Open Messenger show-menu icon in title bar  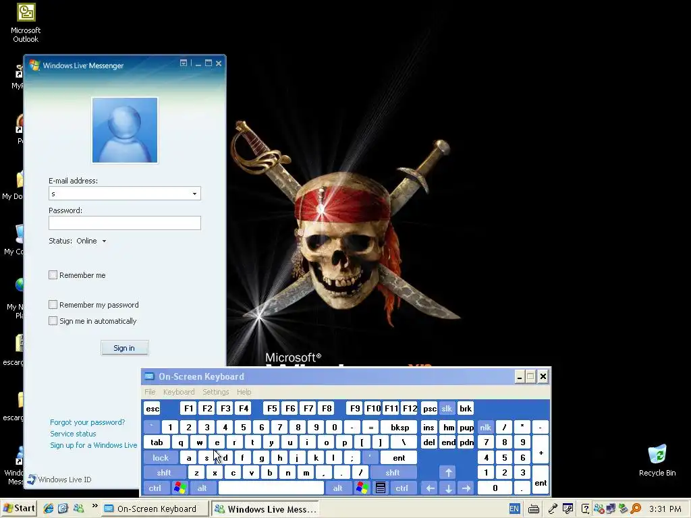tap(184, 63)
